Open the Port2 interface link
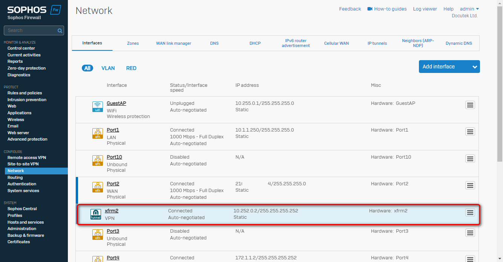This screenshot has width=503, height=262. pos(113,184)
